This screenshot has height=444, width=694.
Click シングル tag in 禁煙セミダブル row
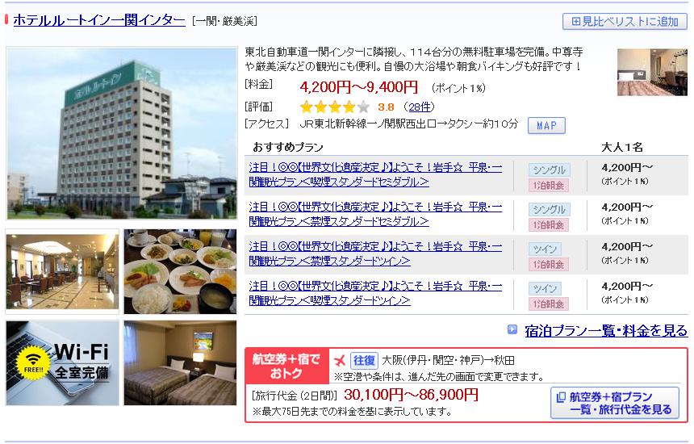(x=549, y=209)
